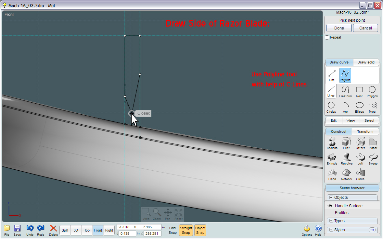Click the viewport Pan control
Image resolution: width=383 pixels, height=239 pixels.
168,214
